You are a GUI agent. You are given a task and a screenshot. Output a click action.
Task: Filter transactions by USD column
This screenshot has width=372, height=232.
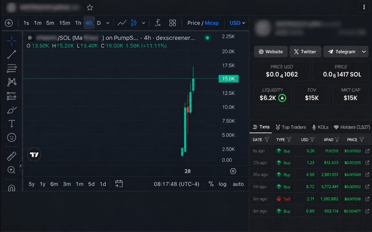[312, 140]
